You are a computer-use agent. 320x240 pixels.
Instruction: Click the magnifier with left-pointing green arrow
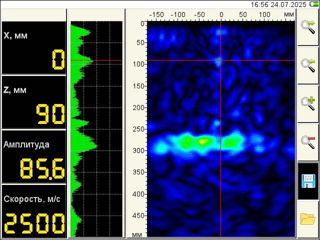pos(308,65)
